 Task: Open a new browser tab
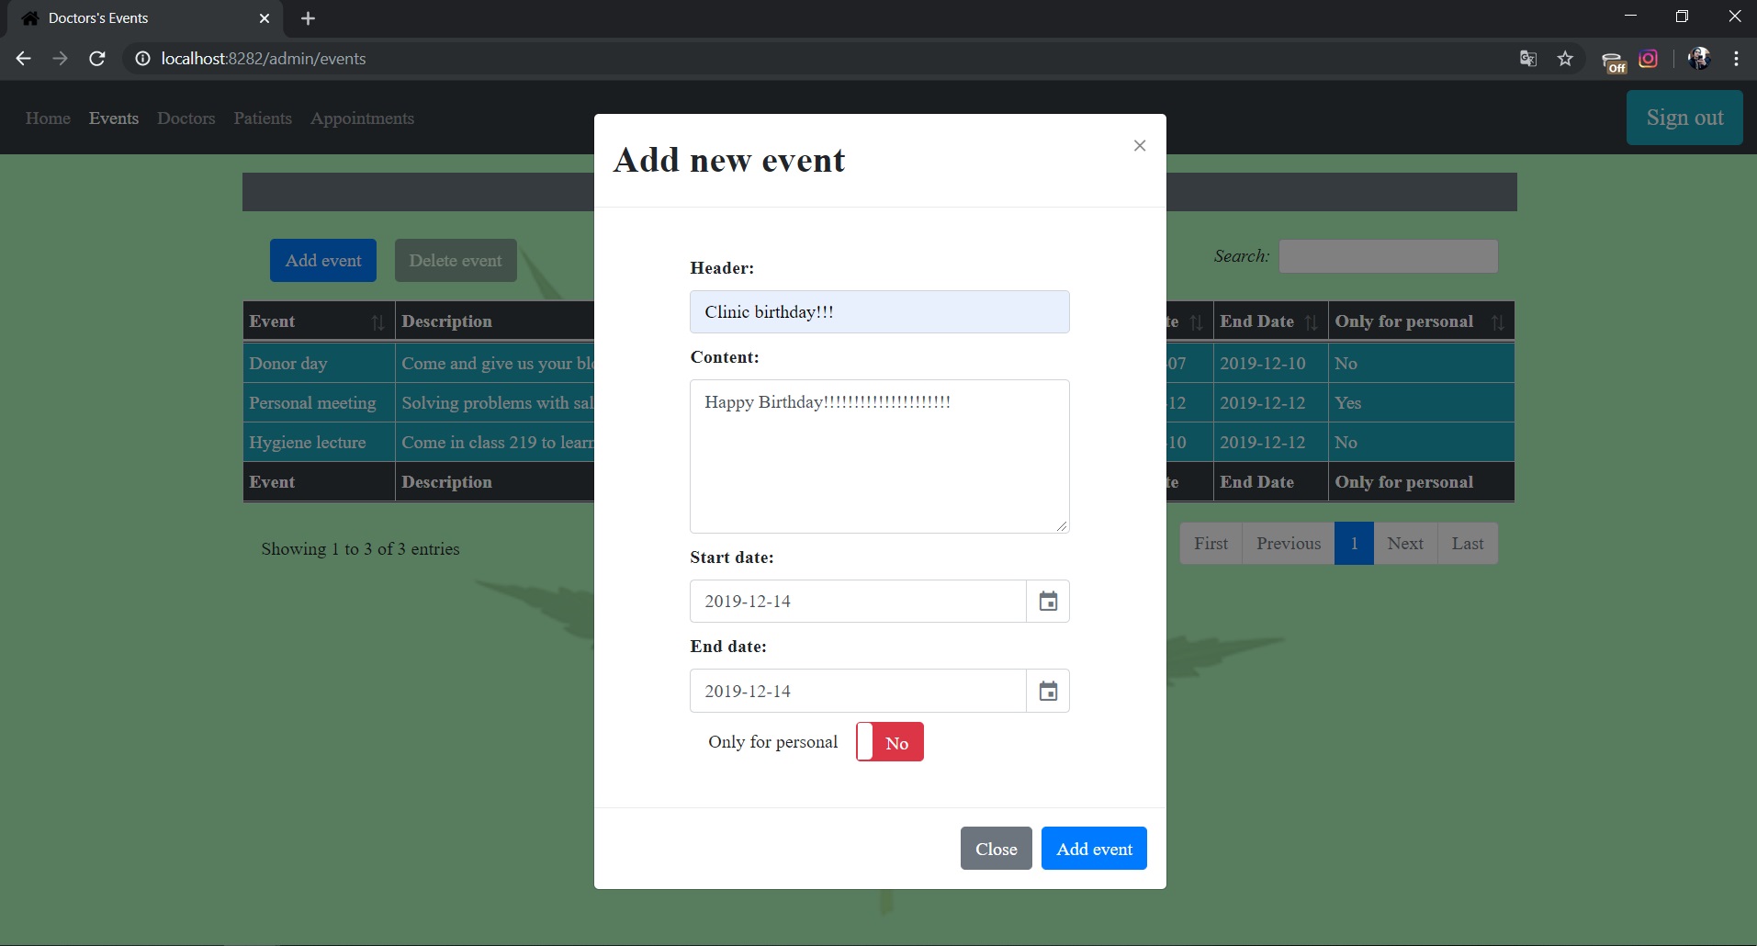pyautogui.click(x=308, y=18)
